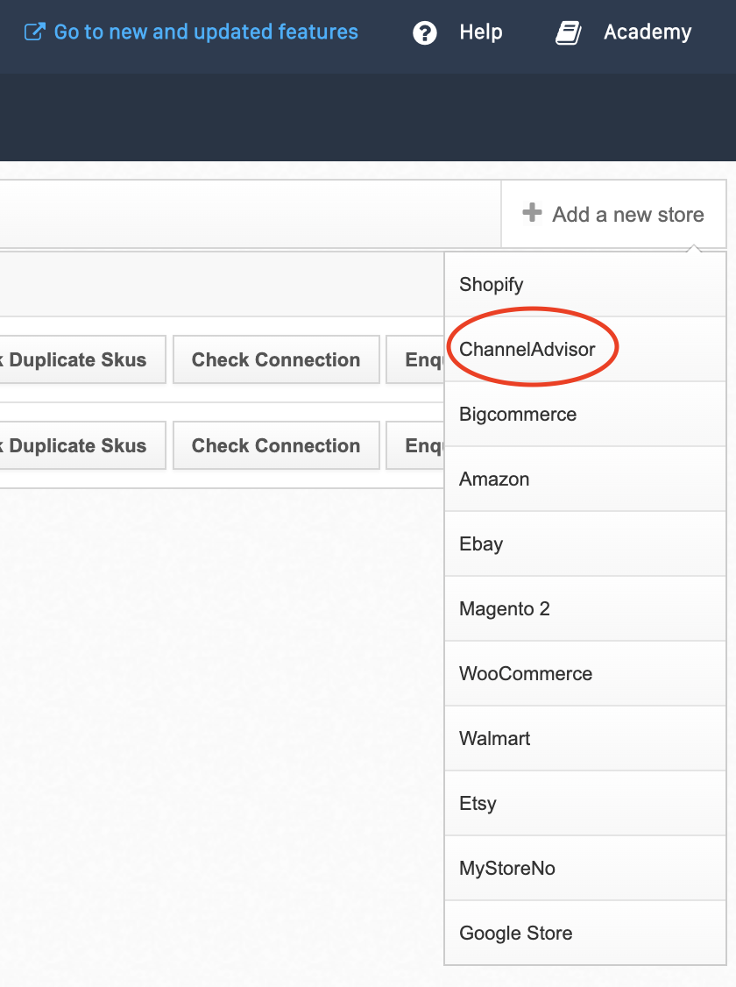Pick Magento 2 from the dropdown list
Image resolution: width=736 pixels, height=987 pixels.
(585, 608)
